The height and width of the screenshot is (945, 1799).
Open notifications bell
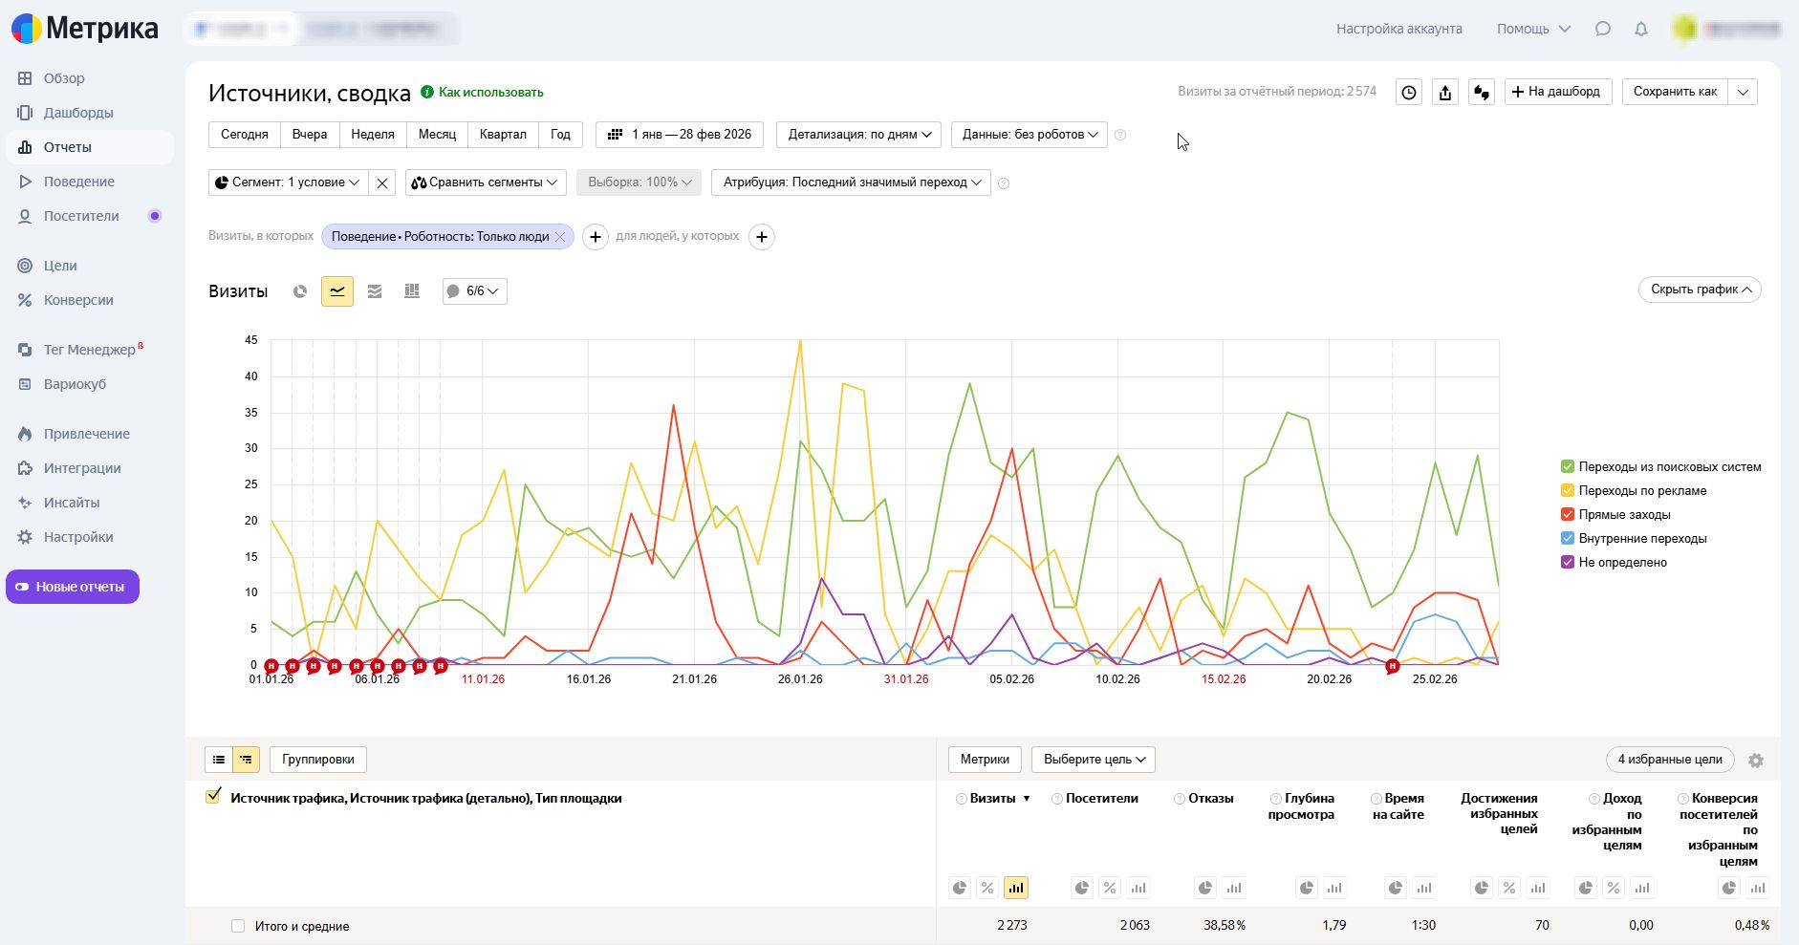1641,29
